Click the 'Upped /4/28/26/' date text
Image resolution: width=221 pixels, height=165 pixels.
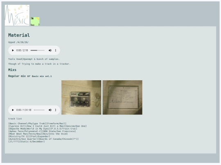18,42
